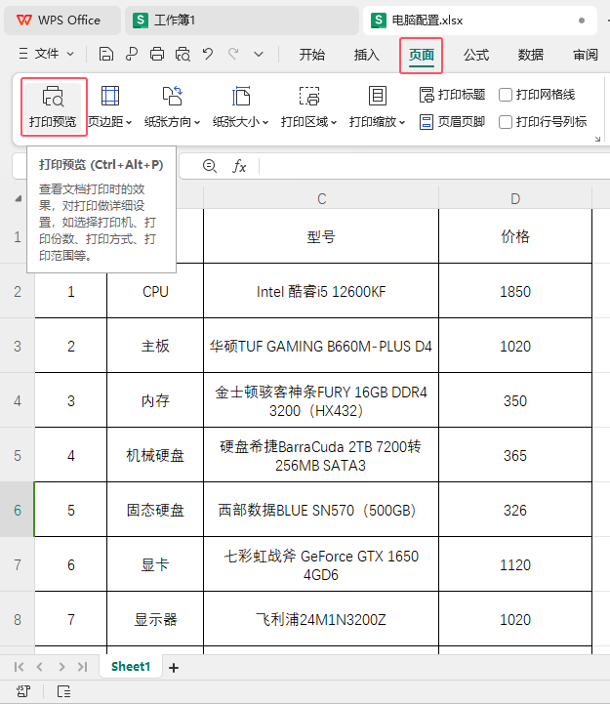Screen dimensions: 610x704
Task: Select the Sheet1 tab
Action: tap(131, 666)
